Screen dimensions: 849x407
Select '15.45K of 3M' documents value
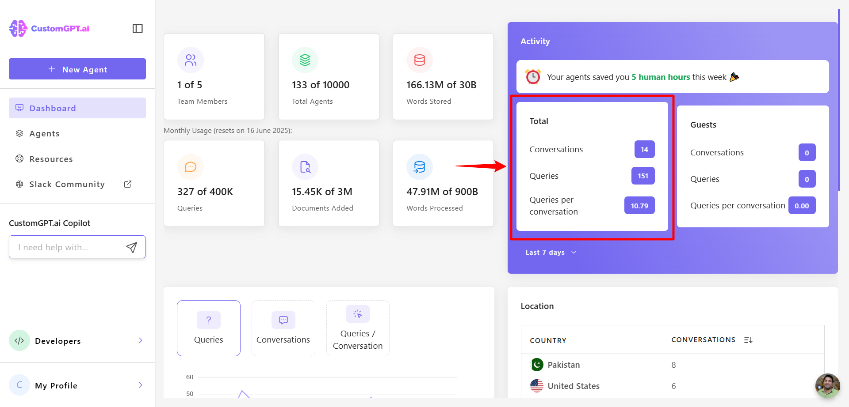tap(322, 192)
